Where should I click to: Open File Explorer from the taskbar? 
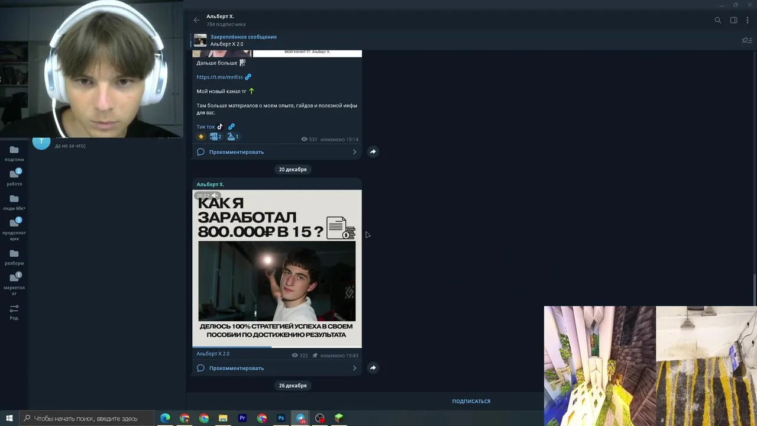pos(223,418)
